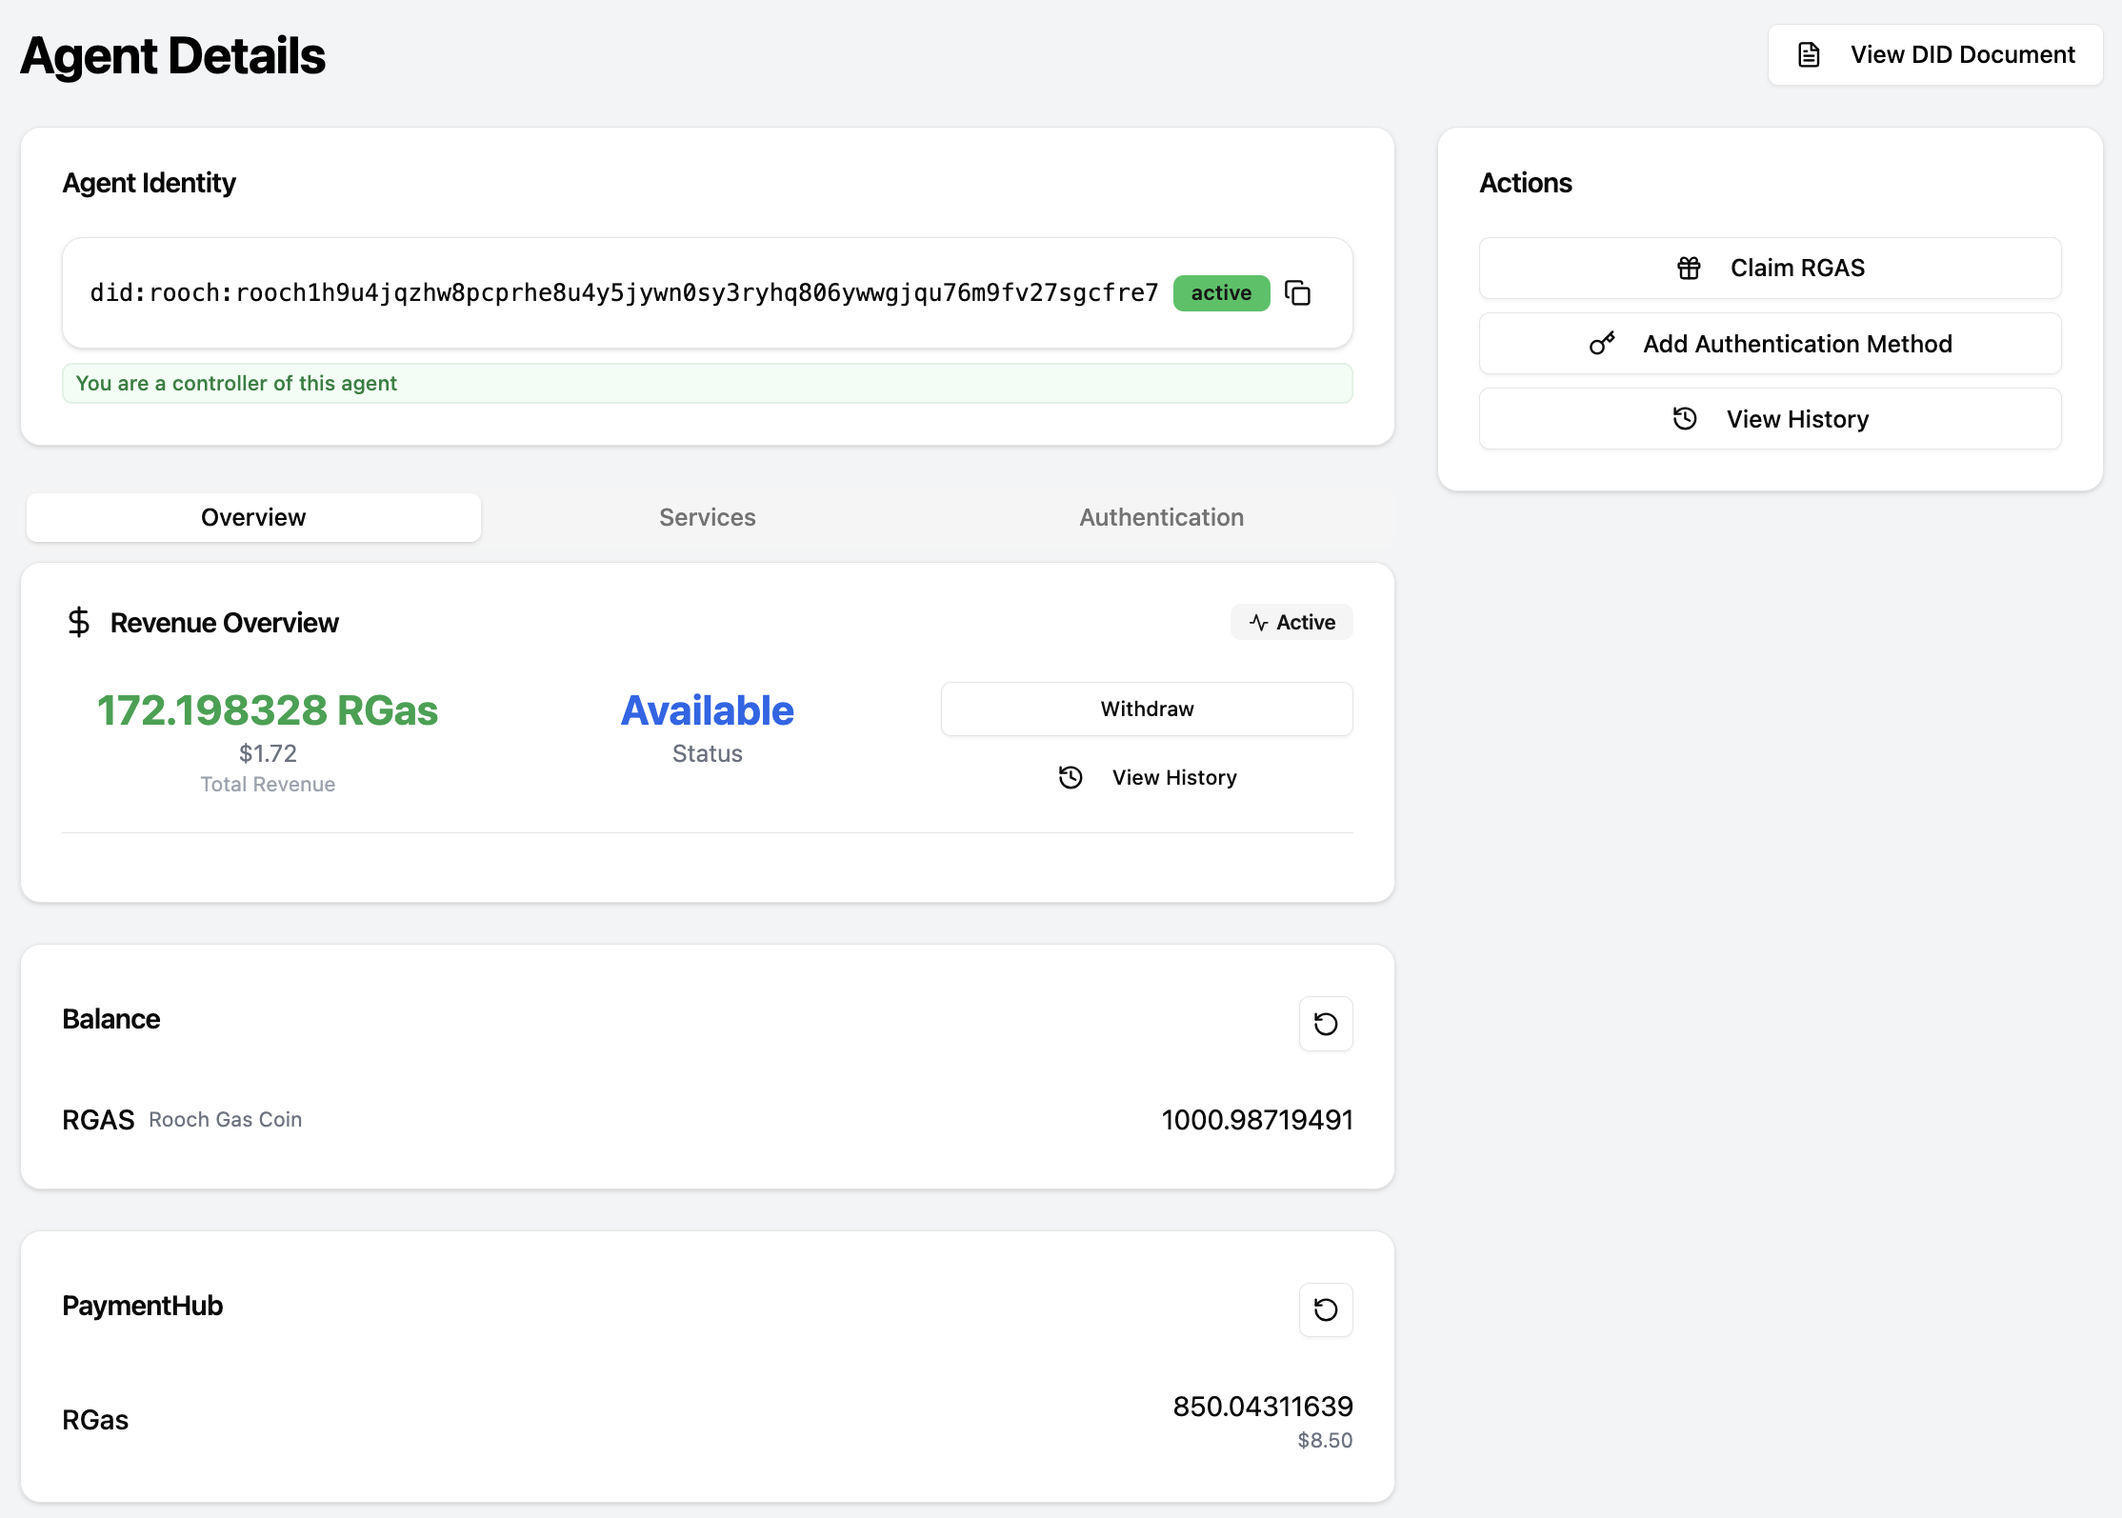Refresh the Balance section
Viewport: 2122px width, 1518px height.
tap(1326, 1024)
